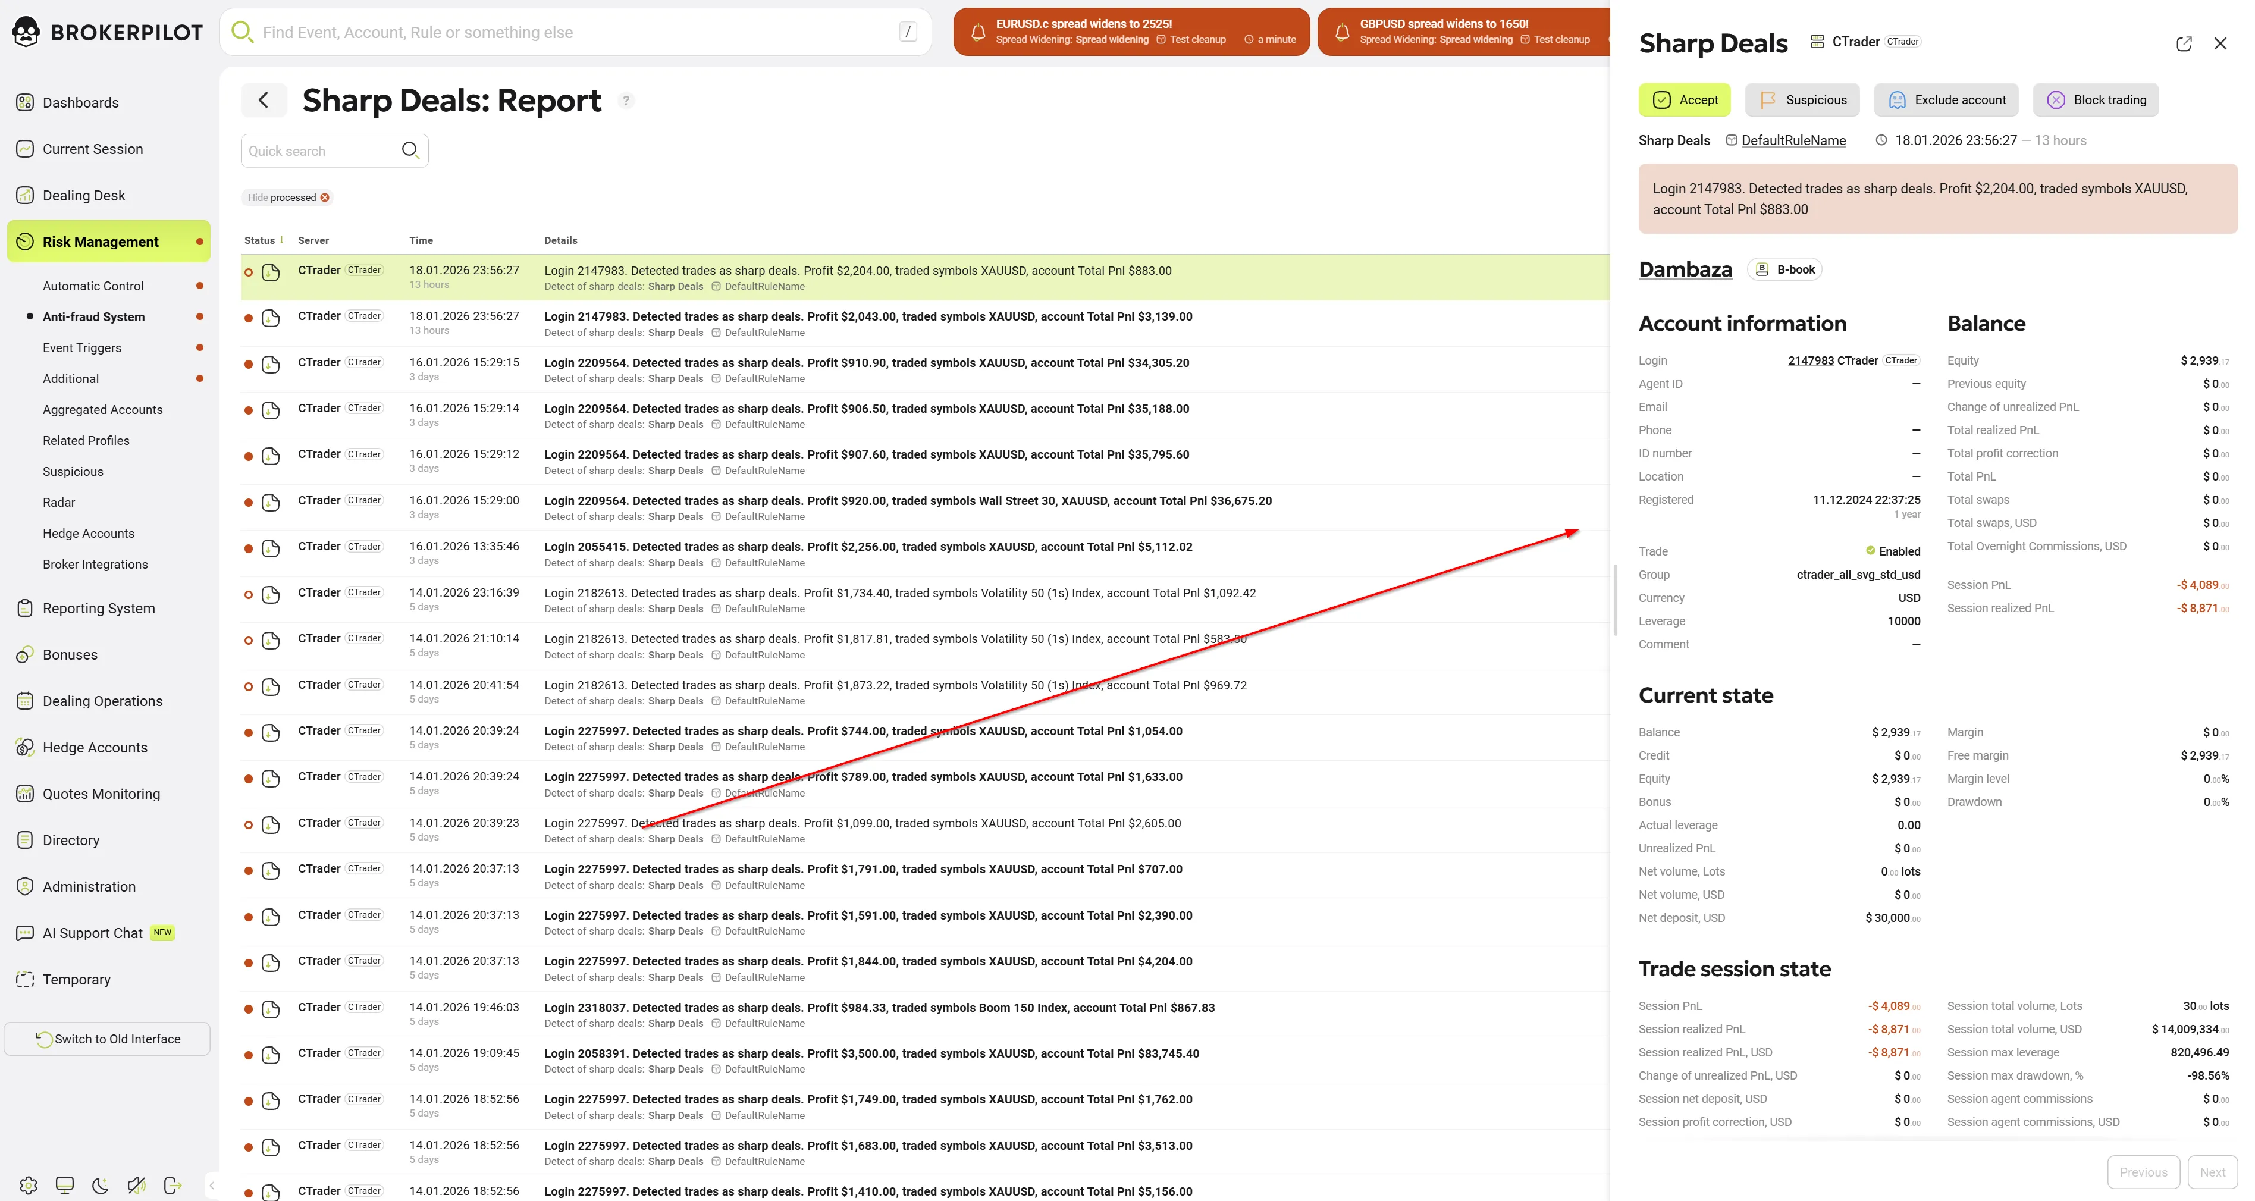
Task: Mark event as Suspicious
Action: coord(1804,100)
